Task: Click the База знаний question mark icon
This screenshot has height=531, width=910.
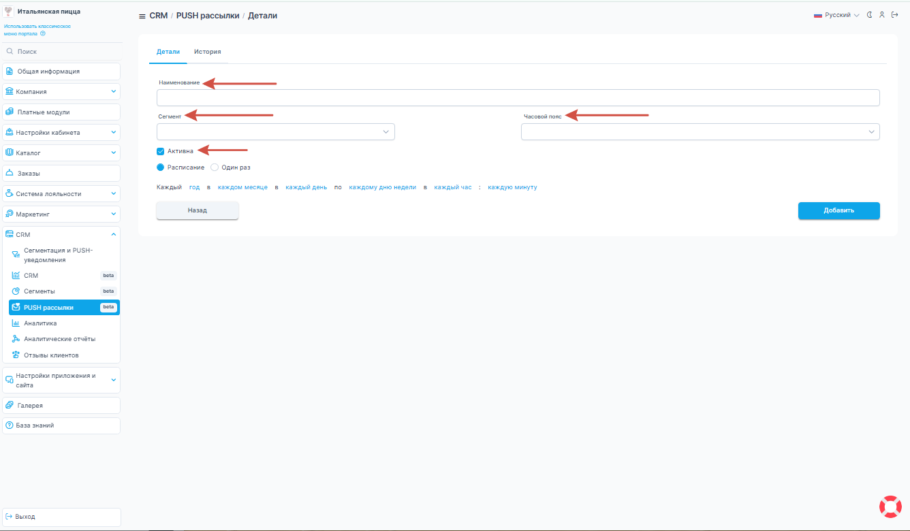Action: click(10, 425)
